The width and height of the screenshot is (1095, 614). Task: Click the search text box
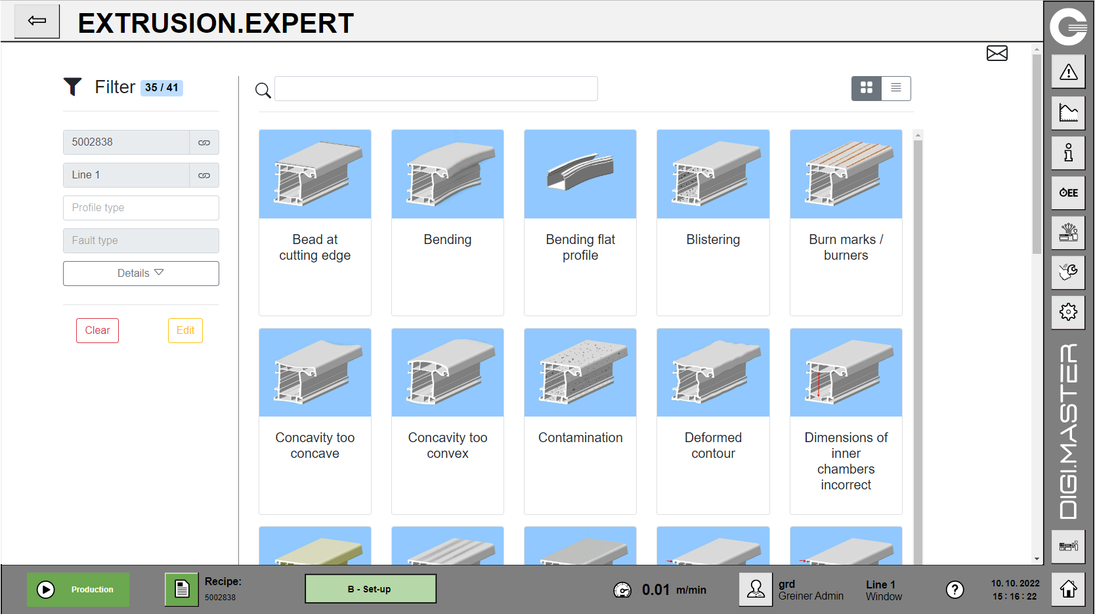point(436,89)
